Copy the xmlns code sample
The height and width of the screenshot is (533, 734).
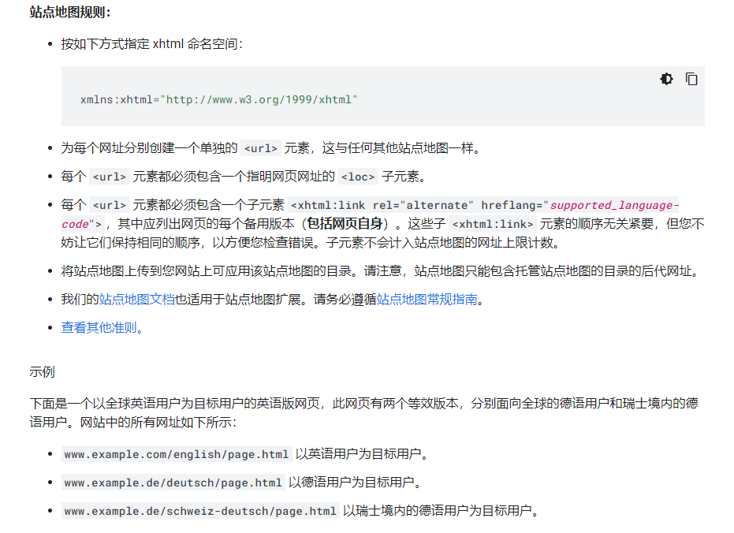point(691,79)
